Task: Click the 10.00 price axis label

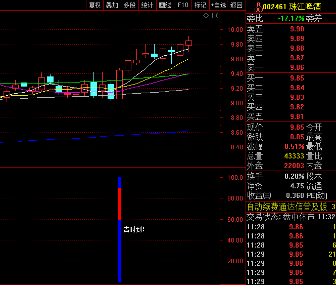Action: (235, 30)
